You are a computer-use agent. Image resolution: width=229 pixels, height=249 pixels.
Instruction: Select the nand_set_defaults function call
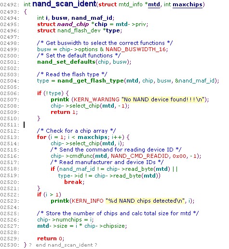[66, 62]
